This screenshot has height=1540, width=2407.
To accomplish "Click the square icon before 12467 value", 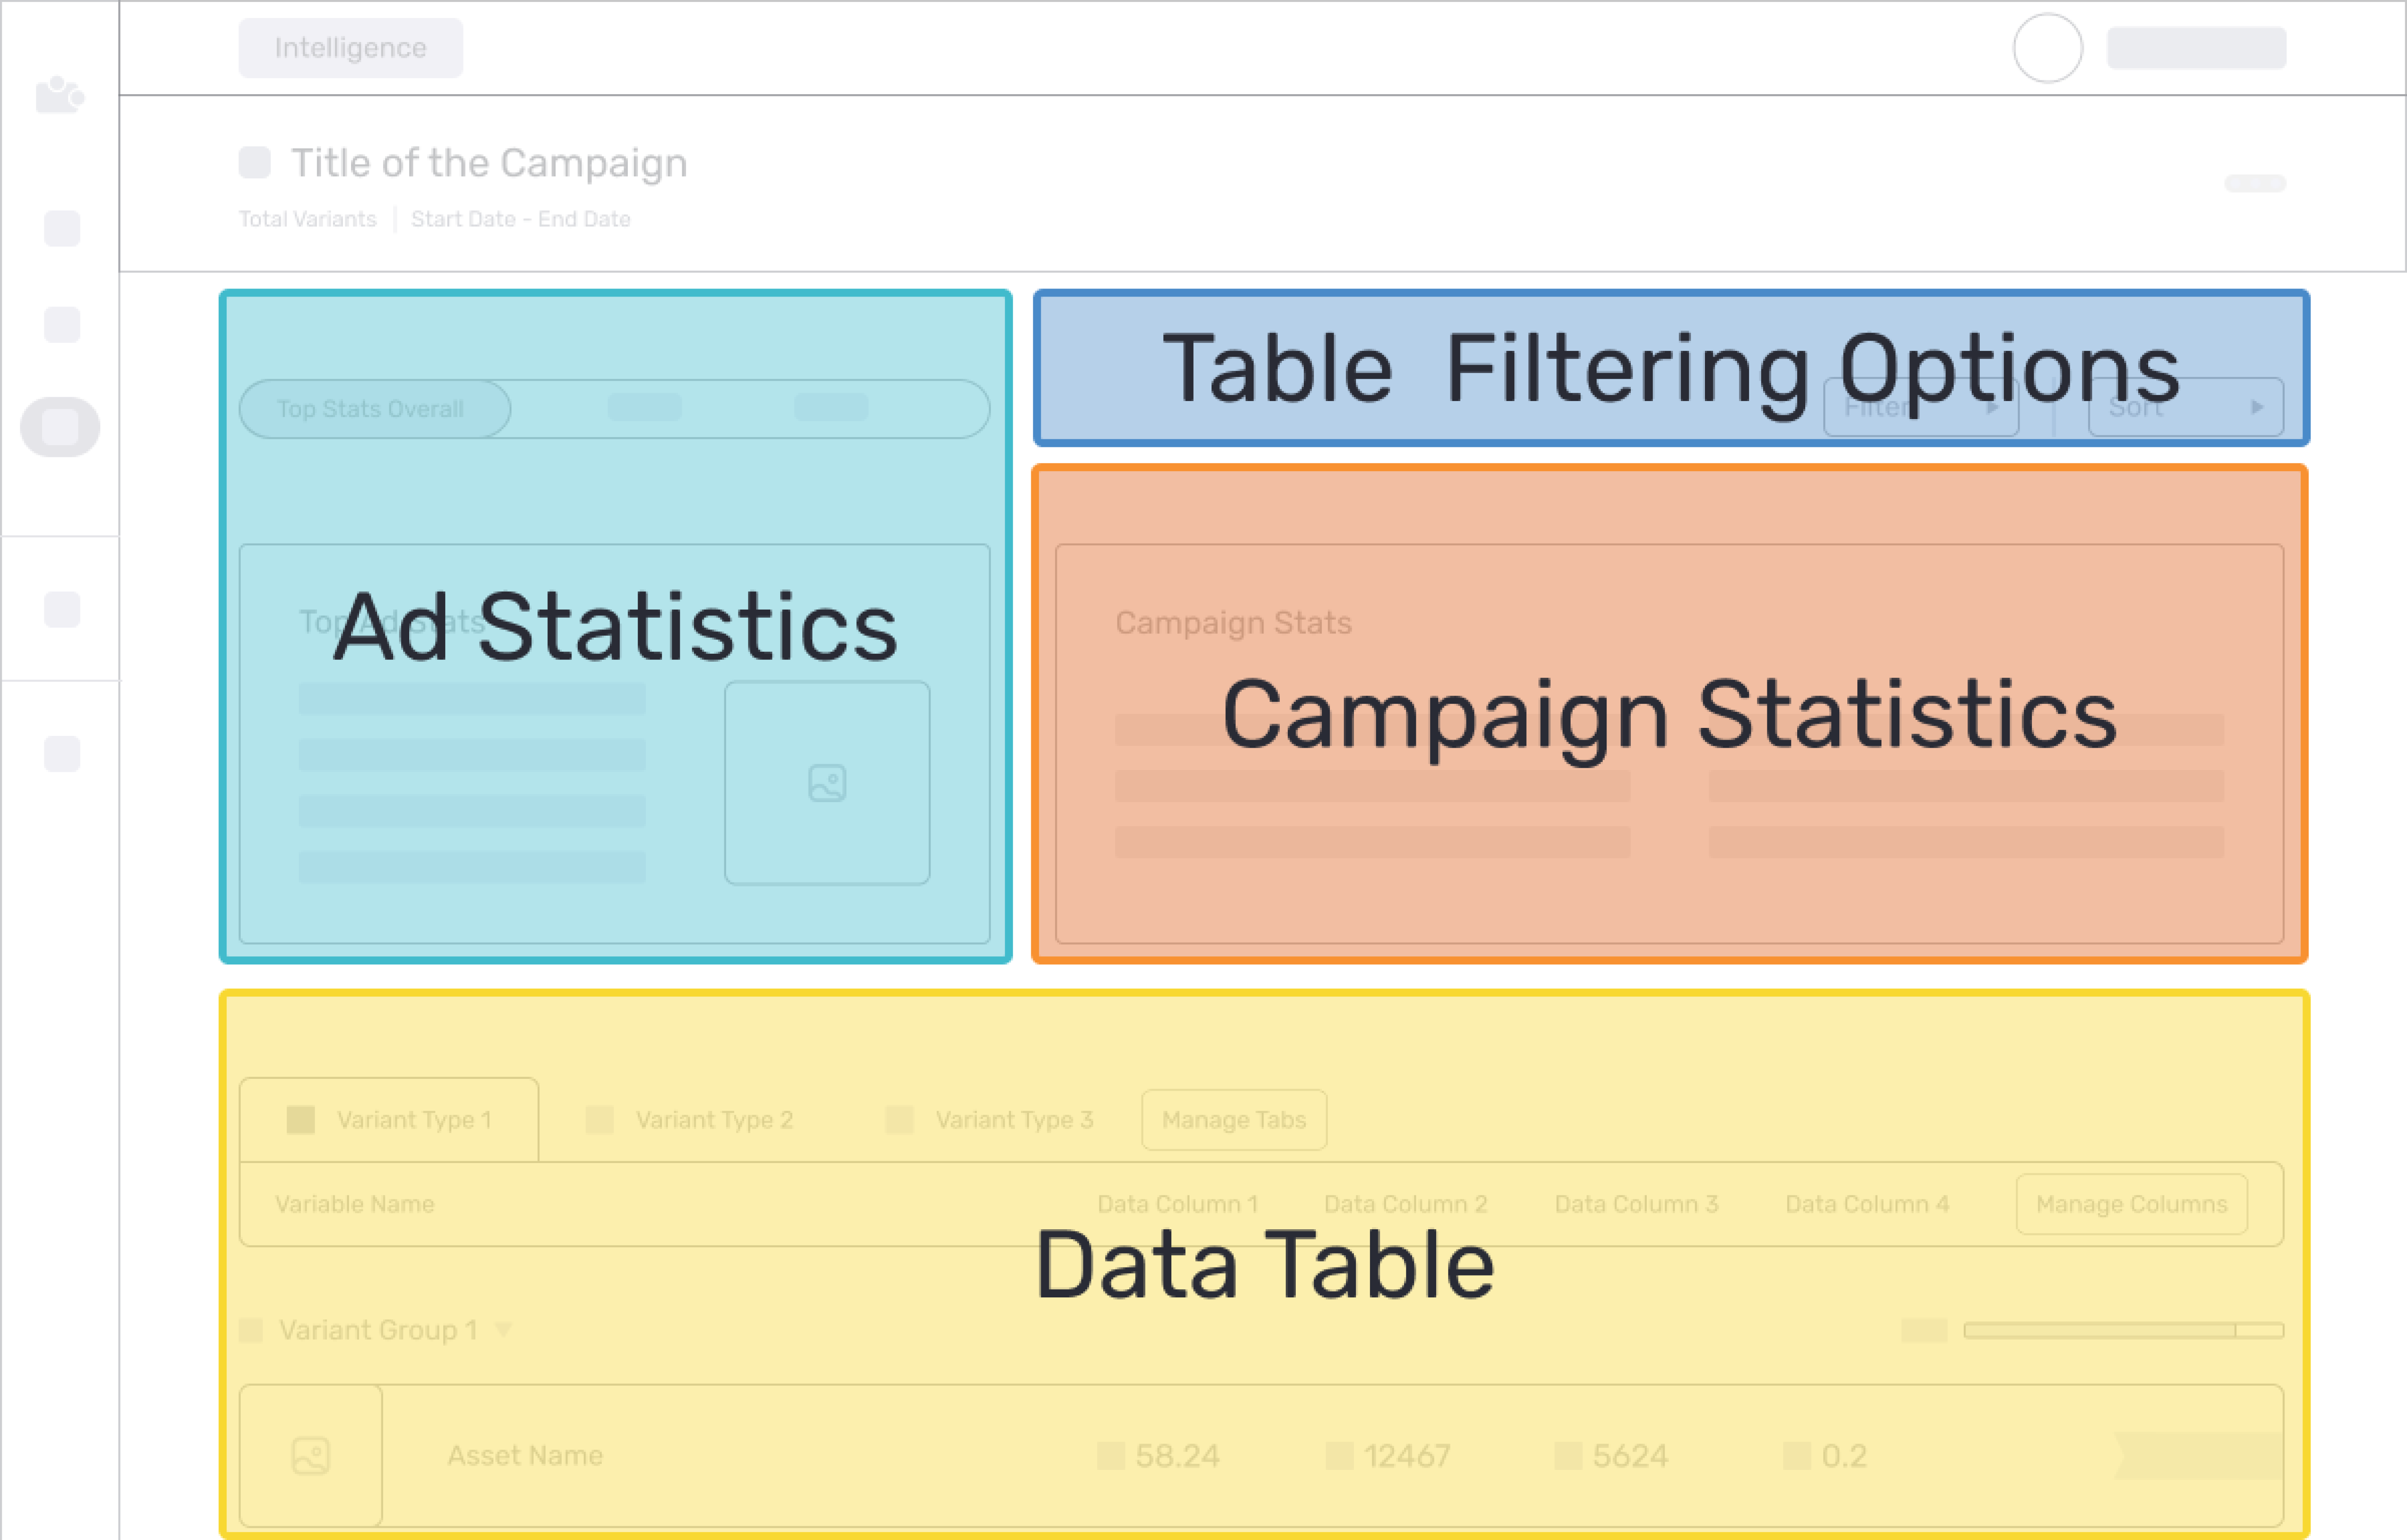I will 1339,1456.
